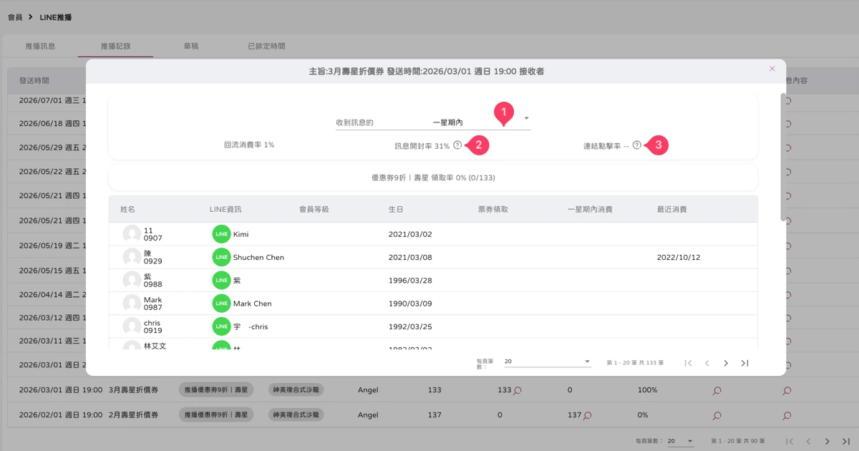Close the recipients dialog with the X
Viewport: 859px width, 451px height.
click(x=772, y=69)
